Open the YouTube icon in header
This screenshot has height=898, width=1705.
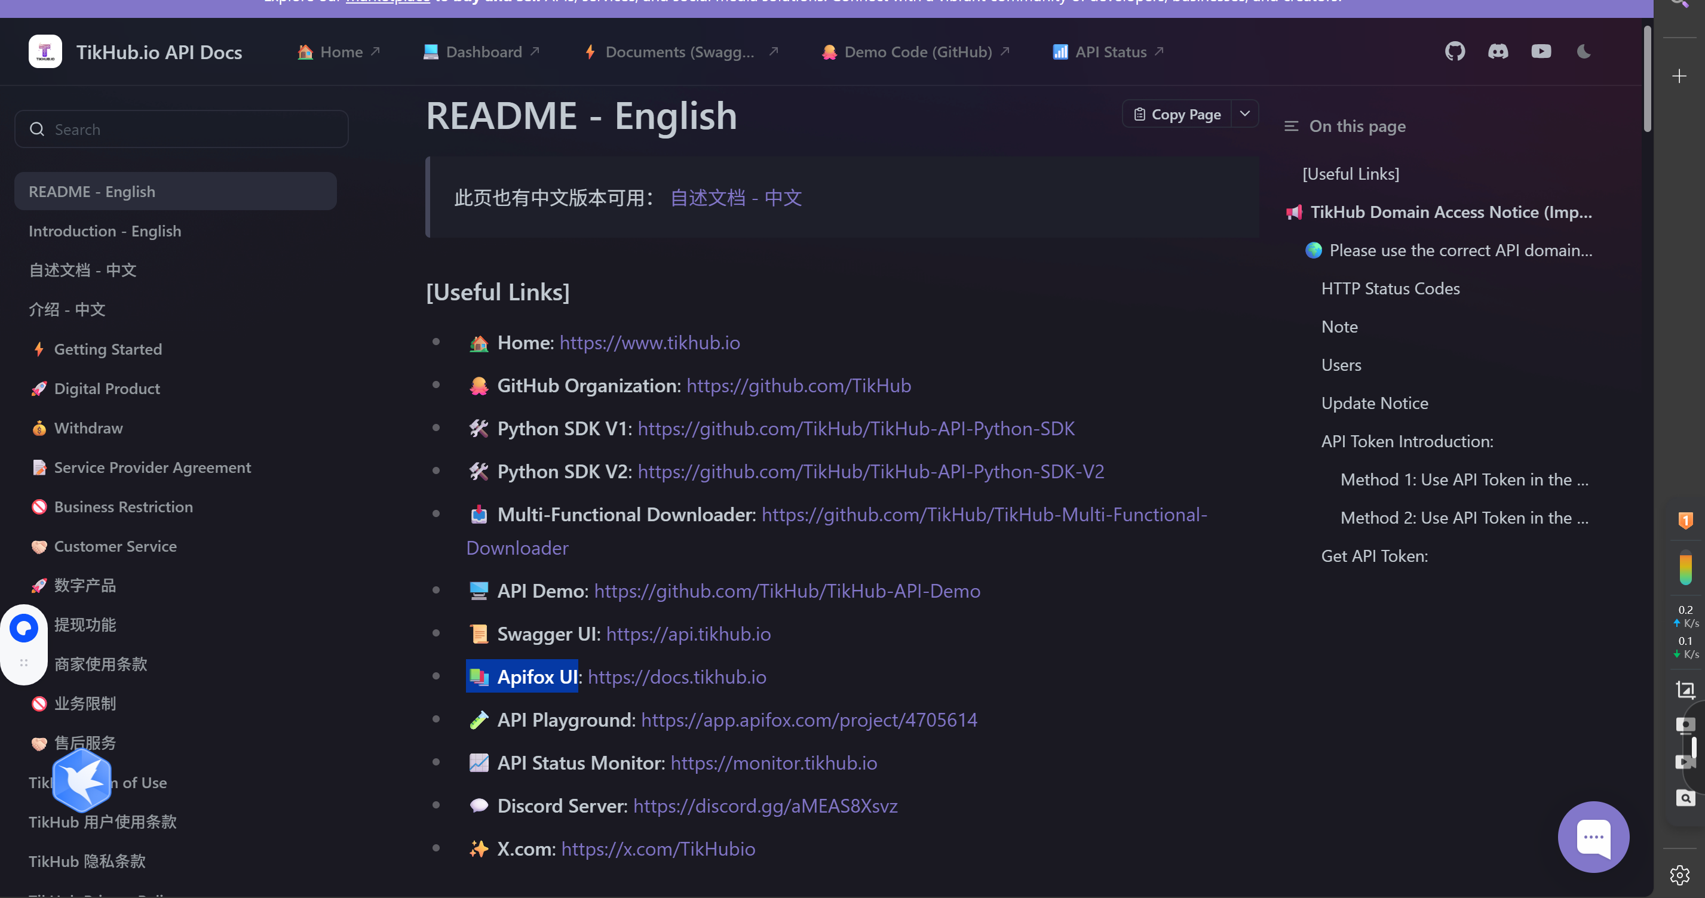coord(1541,51)
